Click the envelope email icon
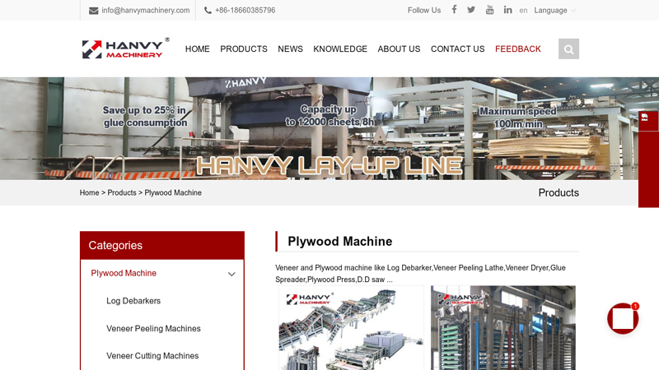This screenshot has width=659, height=370. 94,11
